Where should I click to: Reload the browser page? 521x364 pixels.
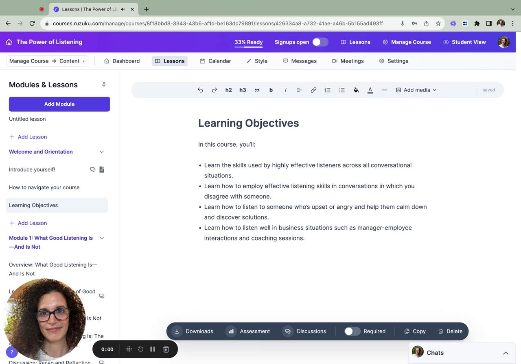click(x=32, y=24)
